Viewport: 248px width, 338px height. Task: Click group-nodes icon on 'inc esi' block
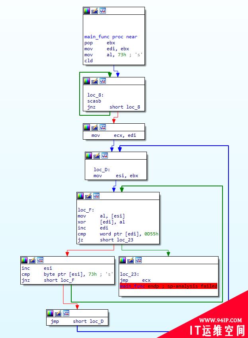pyautogui.click(x=40, y=260)
